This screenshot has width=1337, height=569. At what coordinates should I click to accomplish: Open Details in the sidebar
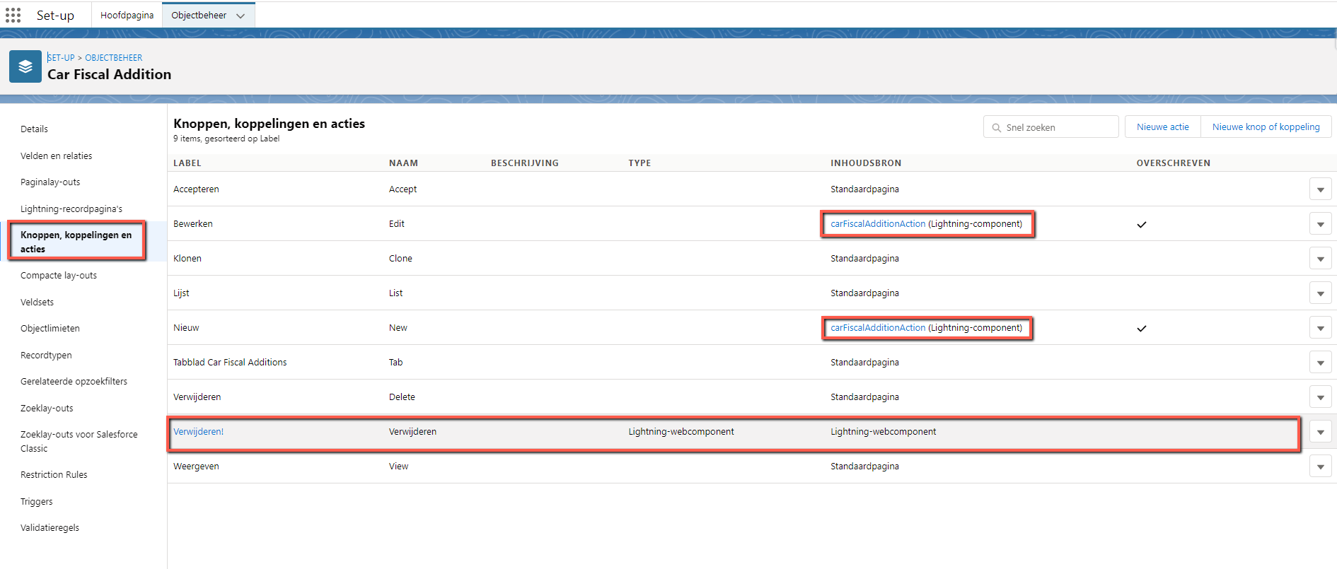tap(34, 129)
